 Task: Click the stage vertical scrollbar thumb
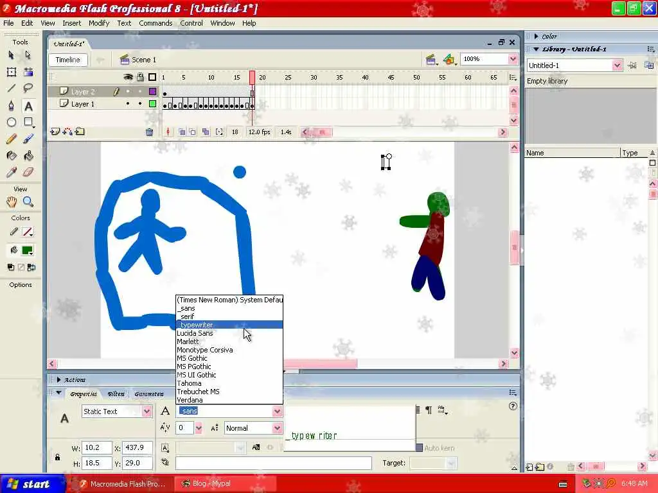pos(515,248)
